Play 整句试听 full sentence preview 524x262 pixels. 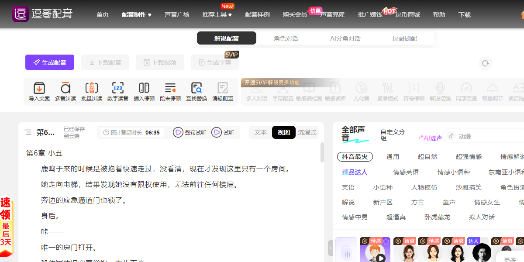tap(178, 132)
